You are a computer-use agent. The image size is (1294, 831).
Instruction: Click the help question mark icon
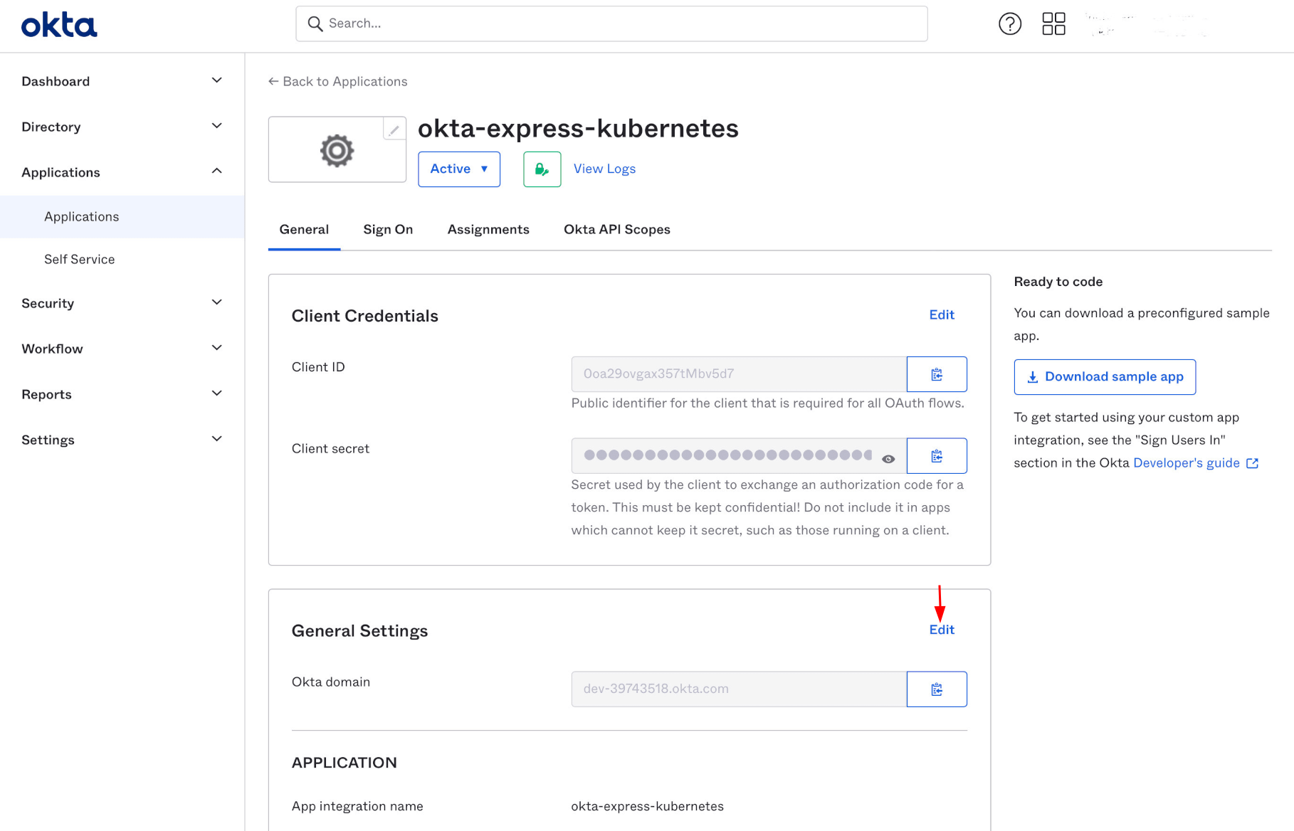[x=1009, y=24]
